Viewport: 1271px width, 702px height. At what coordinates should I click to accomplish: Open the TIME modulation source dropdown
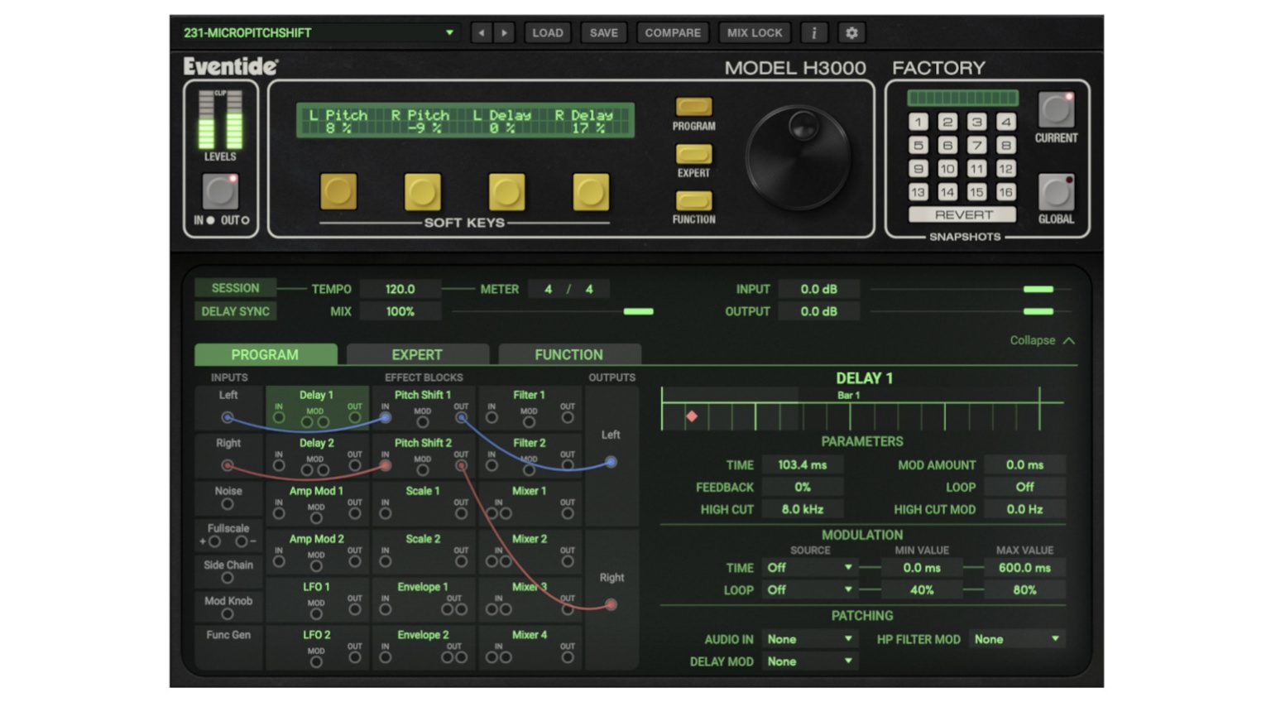[x=808, y=568]
